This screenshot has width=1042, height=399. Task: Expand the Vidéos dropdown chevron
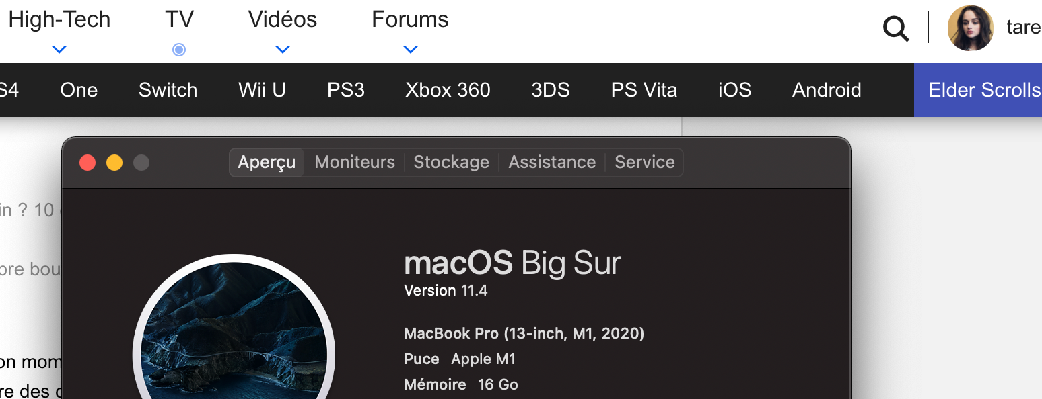click(283, 49)
